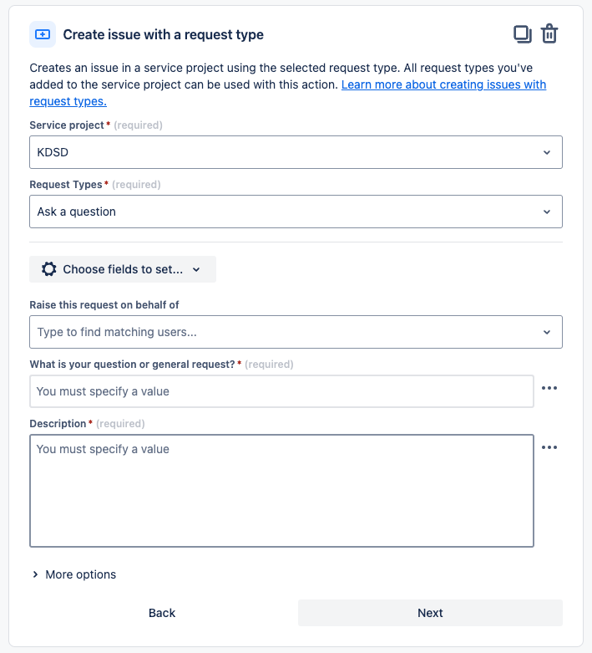Click the create issue action icon

(x=43, y=34)
